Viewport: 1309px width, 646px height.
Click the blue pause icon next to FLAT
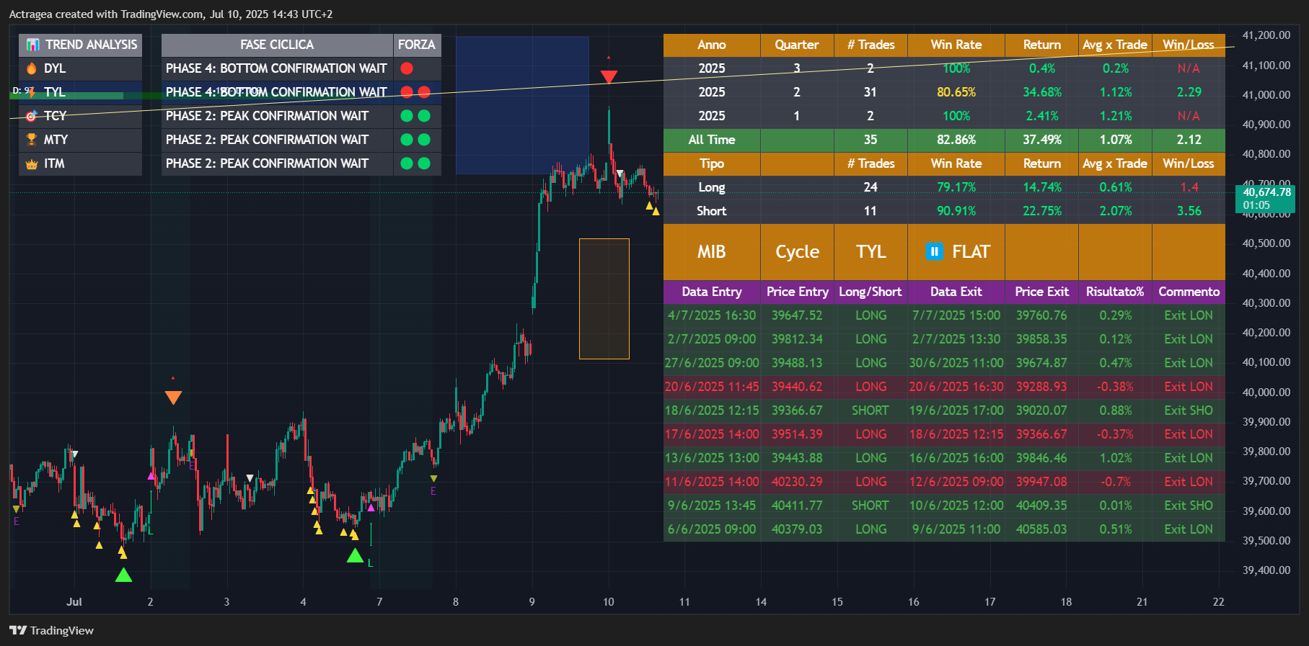pyautogui.click(x=934, y=251)
